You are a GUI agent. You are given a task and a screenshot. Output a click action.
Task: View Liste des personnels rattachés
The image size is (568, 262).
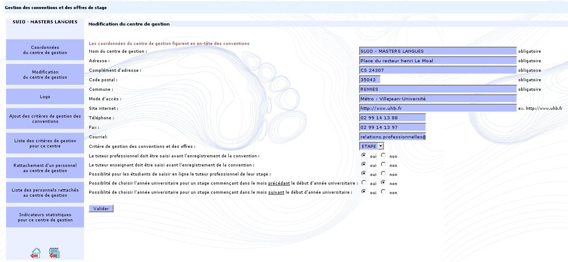point(45,192)
